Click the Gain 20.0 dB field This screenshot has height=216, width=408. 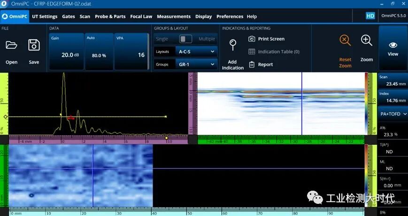[66, 52]
